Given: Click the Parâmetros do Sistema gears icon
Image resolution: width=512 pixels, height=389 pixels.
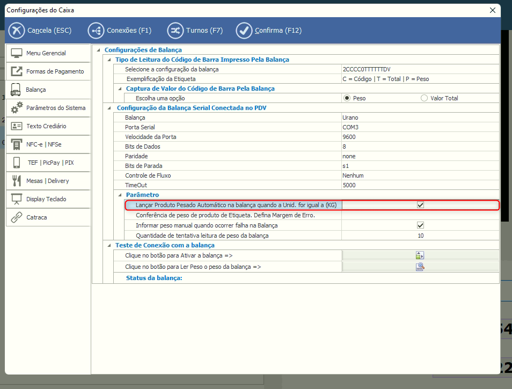Looking at the screenshot, I should coord(17,108).
